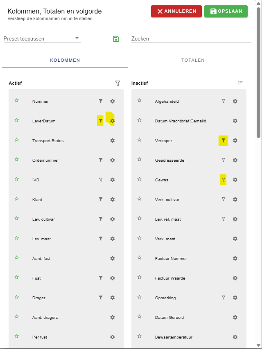The image size is (262, 359).
Task: Open gear settings for Factuur Nummer
Action: pos(235,258)
